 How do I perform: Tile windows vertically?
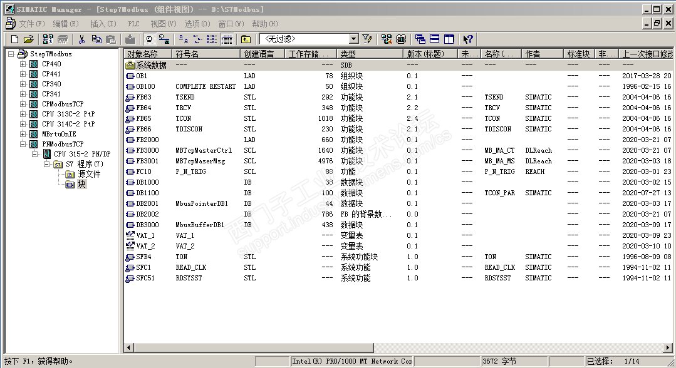pyautogui.click(x=449, y=39)
